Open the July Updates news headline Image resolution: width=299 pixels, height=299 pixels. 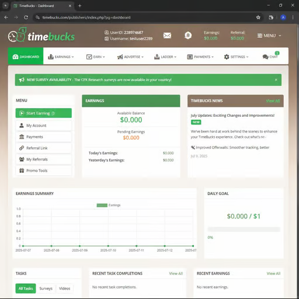tap(232, 116)
